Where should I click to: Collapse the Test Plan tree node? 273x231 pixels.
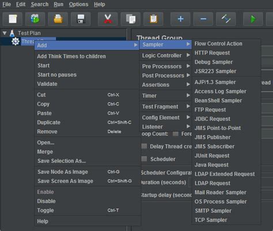tap(5, 33)
